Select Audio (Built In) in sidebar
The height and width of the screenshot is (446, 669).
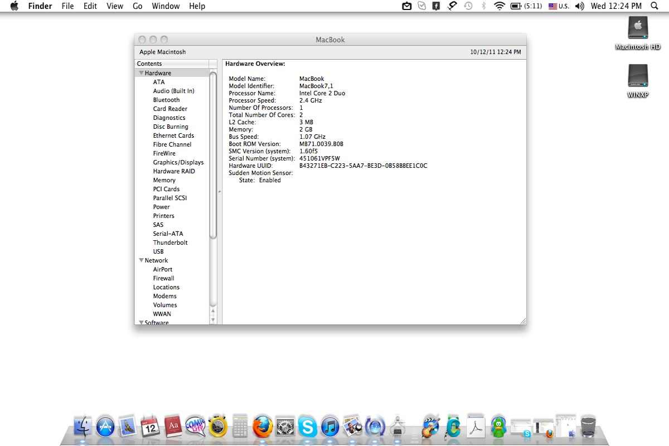click(174, 91)
